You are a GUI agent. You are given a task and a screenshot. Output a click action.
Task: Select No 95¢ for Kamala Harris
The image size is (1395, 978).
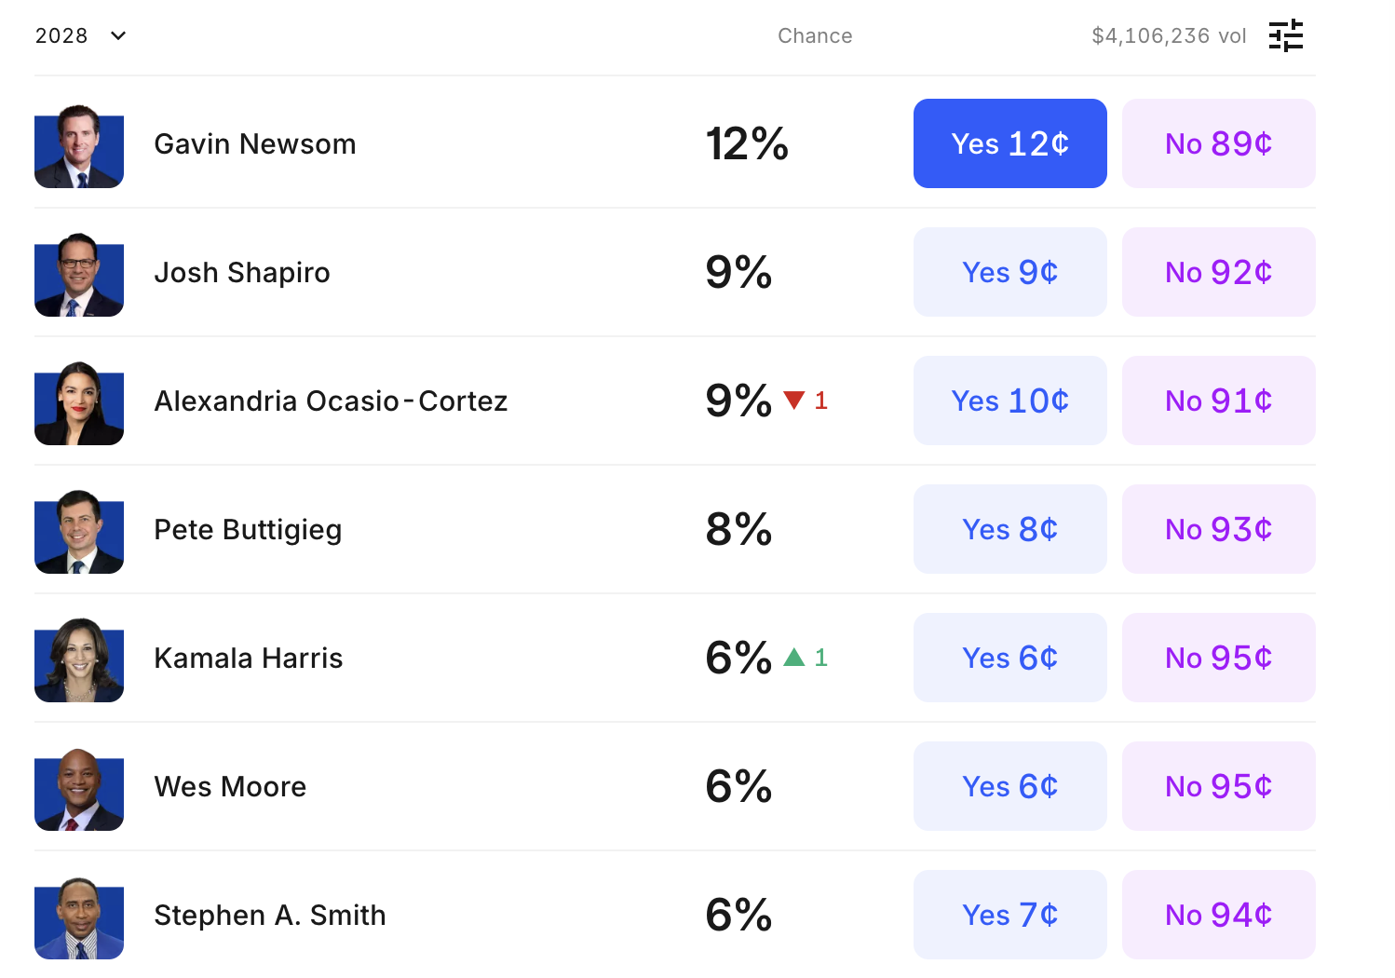click(1218, 658)
